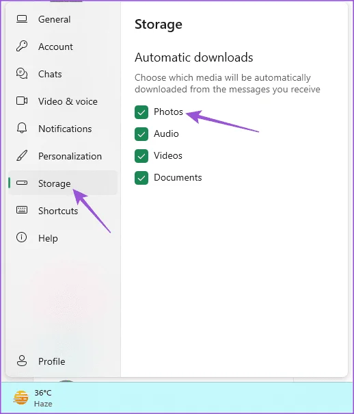Click the Haze weather condition text

point(43,404)
